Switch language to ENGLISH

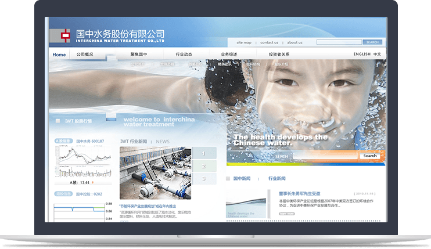(362, 54)
